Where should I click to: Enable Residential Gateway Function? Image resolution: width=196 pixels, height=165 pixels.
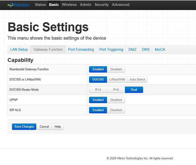click(98, 69)
